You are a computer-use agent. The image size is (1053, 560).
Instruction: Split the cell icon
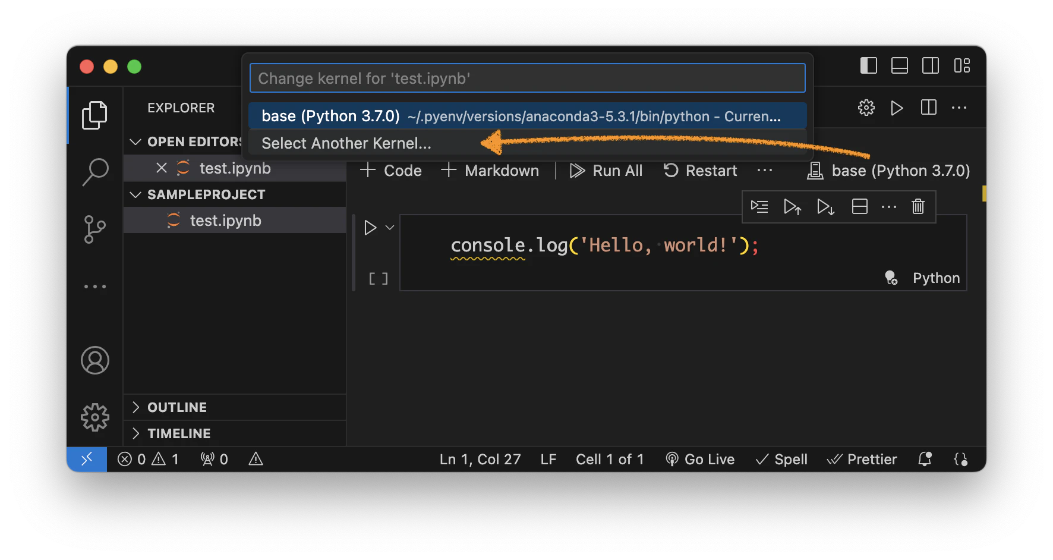[860, 206]
